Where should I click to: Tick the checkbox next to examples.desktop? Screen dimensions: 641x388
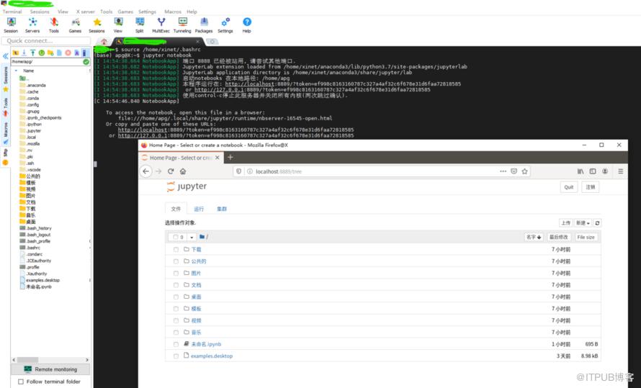click(x=176, y=356)
